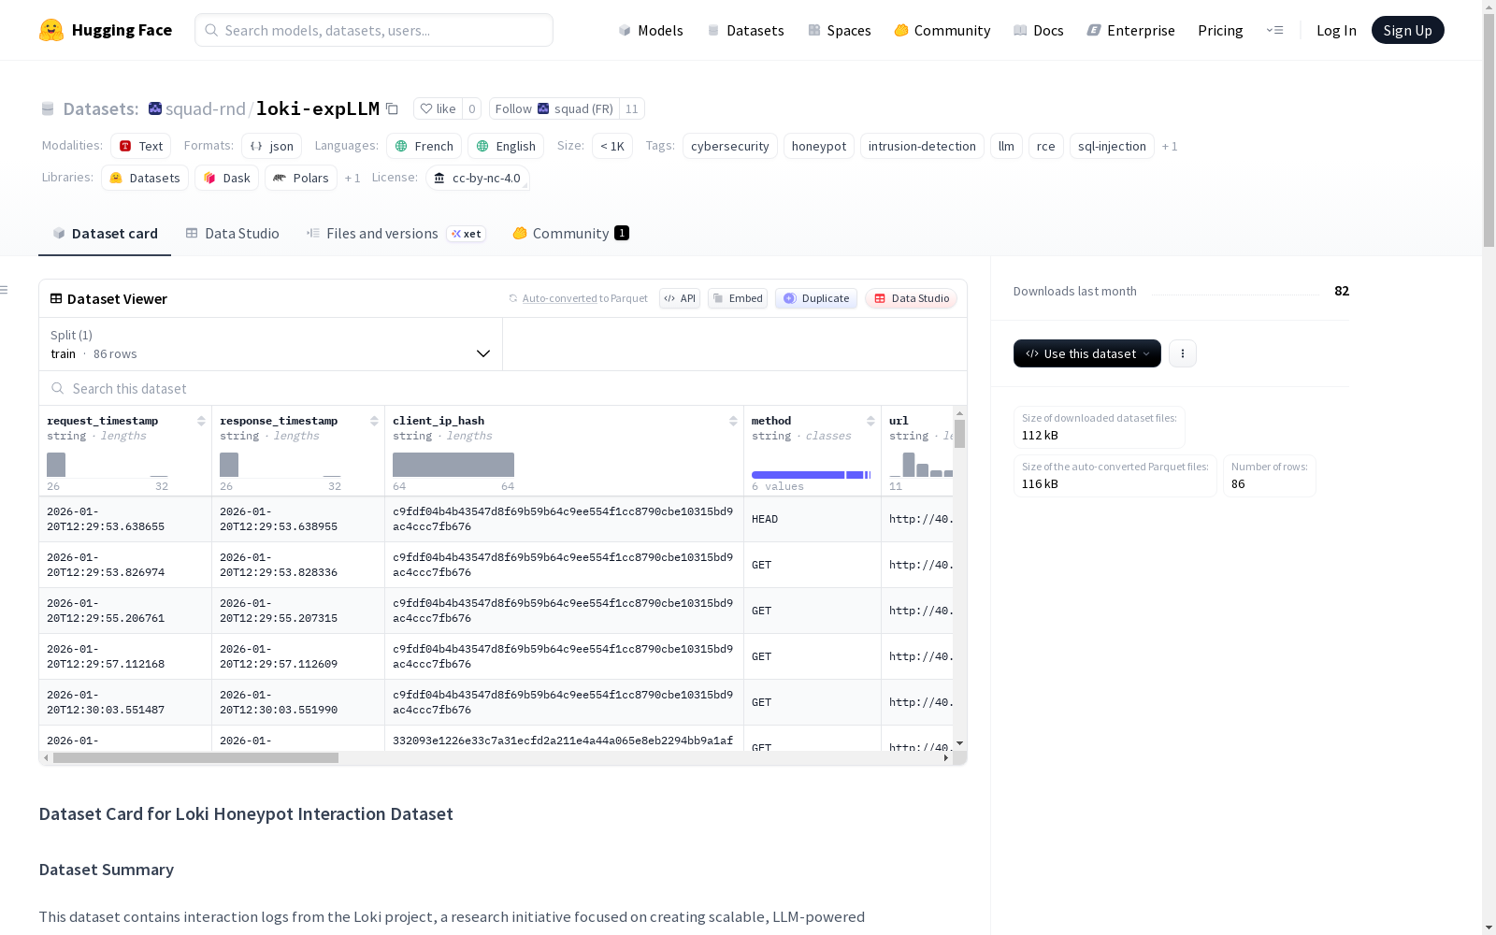
Task: Expand the Split train dropdown
Action: point(270,344)
